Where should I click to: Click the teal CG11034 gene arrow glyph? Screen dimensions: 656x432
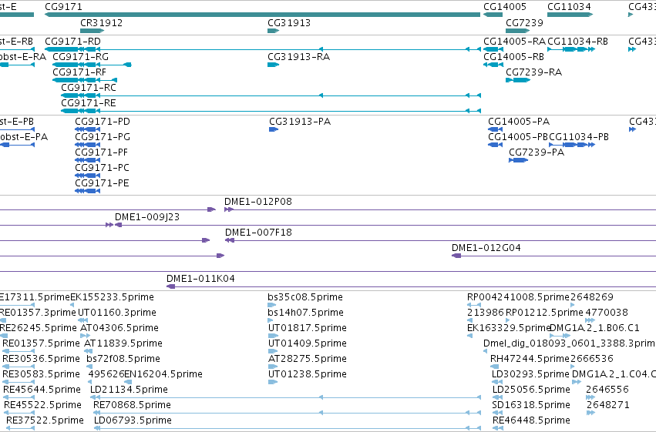coord(570,15)
